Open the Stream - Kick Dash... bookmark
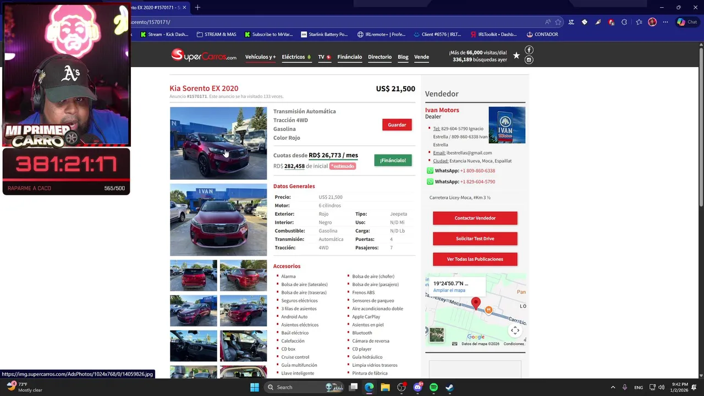Viewport: 704px width, 396px height. [x=164, y=34]
